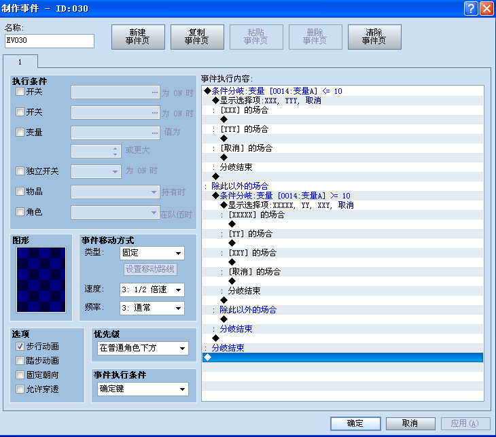
Task: Enable the 固定朝向 option
Action: click(x=20, y=375)
